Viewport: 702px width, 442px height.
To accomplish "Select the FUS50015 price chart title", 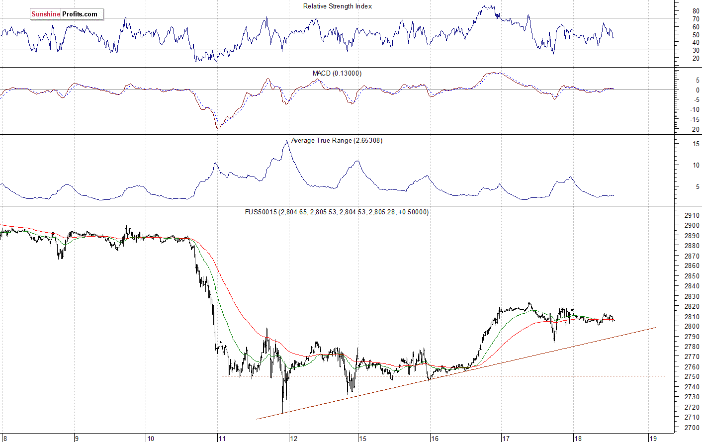I will 337,212.
